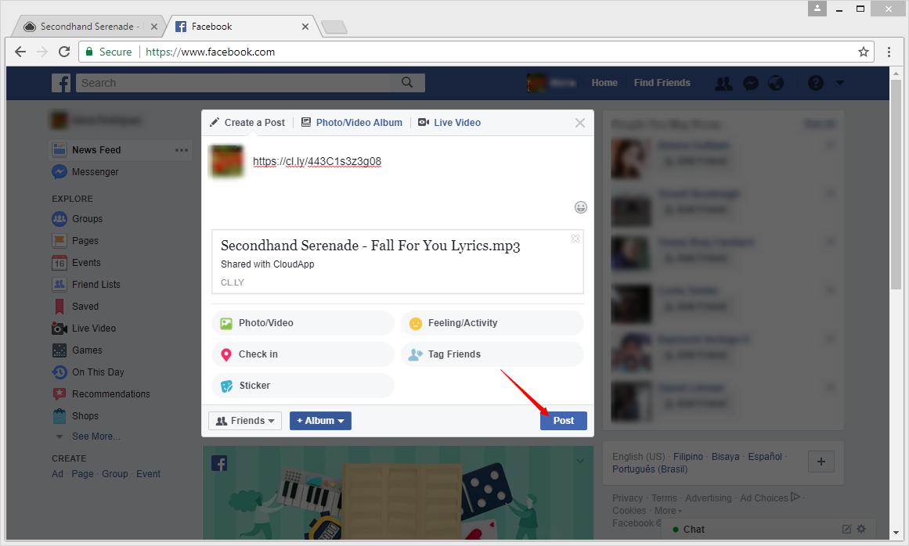Click Find Friends in top bar
Image resolution: width=909 pixels, height=546 pixels.
click(x=662, y=83)
